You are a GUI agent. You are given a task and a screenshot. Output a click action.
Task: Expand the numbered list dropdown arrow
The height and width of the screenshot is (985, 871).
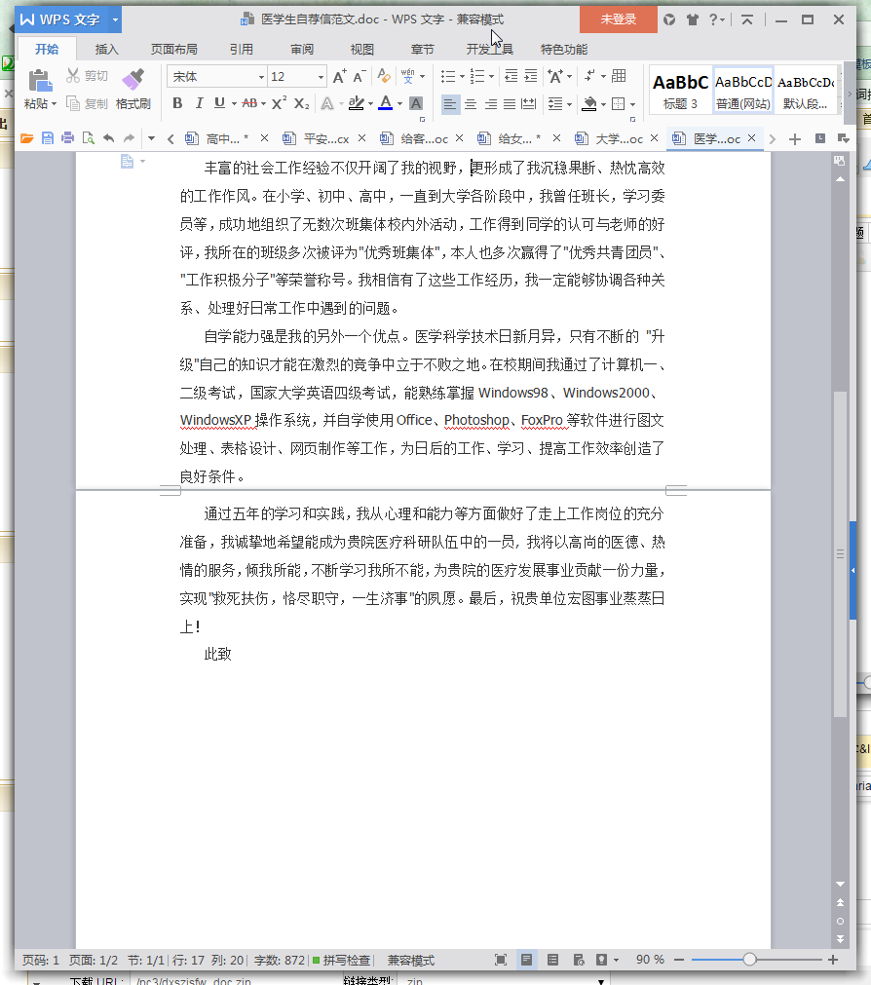click(491, 77)
